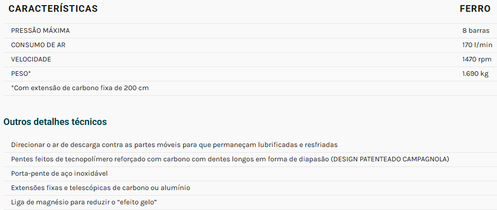Click the 1.690 kg weight value
This screenshot has width=497, height=210.
click(x=475, y=74)
